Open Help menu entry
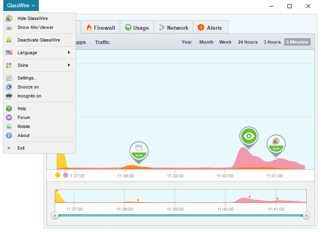321x232 pixels. 40,108
